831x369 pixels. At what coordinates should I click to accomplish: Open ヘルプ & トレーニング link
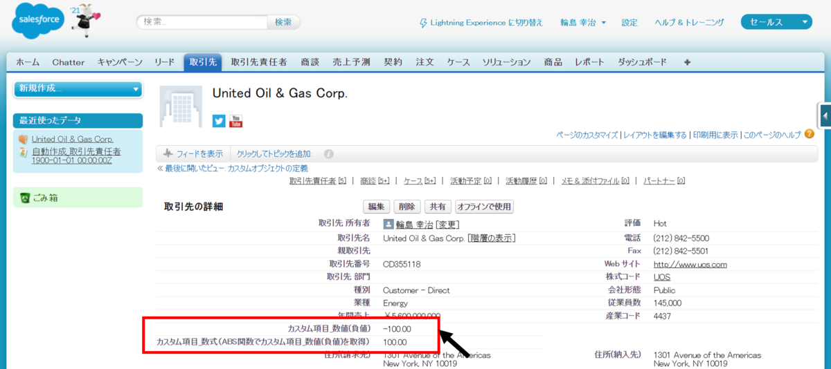tap(690, 23)
